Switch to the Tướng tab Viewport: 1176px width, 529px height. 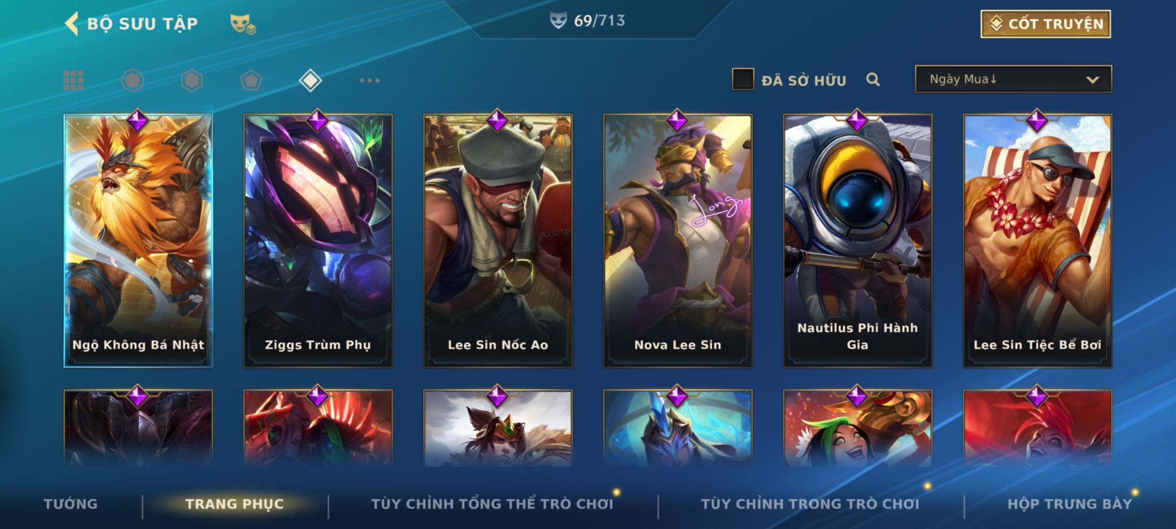pos(71,504)
